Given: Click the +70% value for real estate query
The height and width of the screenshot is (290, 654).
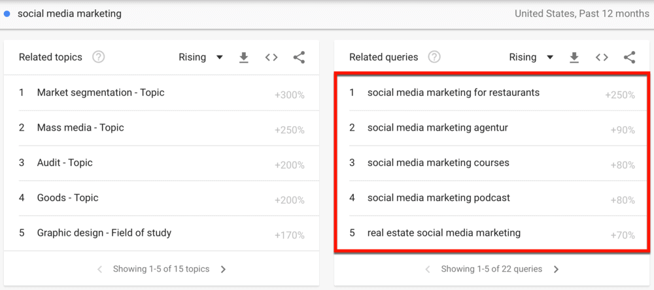Looking at the screenshot, I should pos(623,235).
